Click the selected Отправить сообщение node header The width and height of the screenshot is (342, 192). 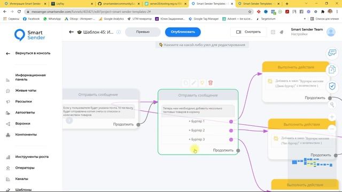tap(198, 95)
